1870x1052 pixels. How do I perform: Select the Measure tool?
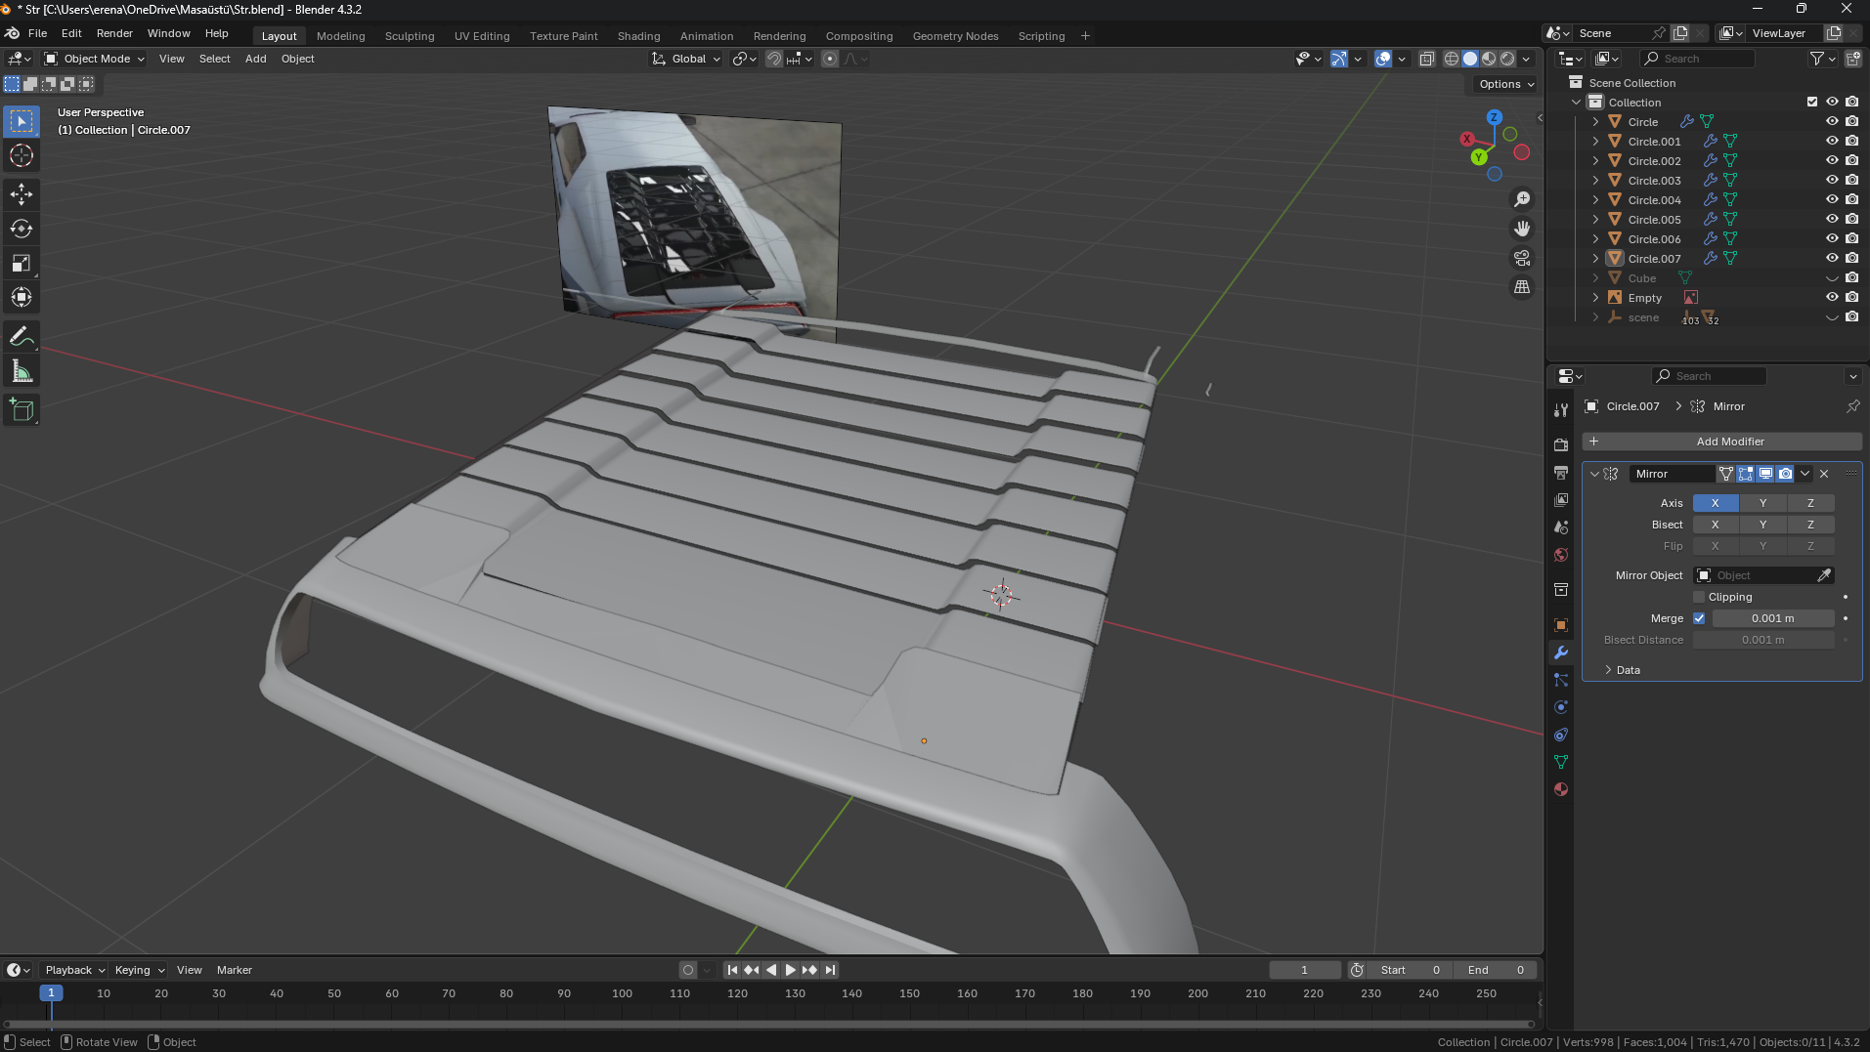pyautogui.click(x=22, y=371)
